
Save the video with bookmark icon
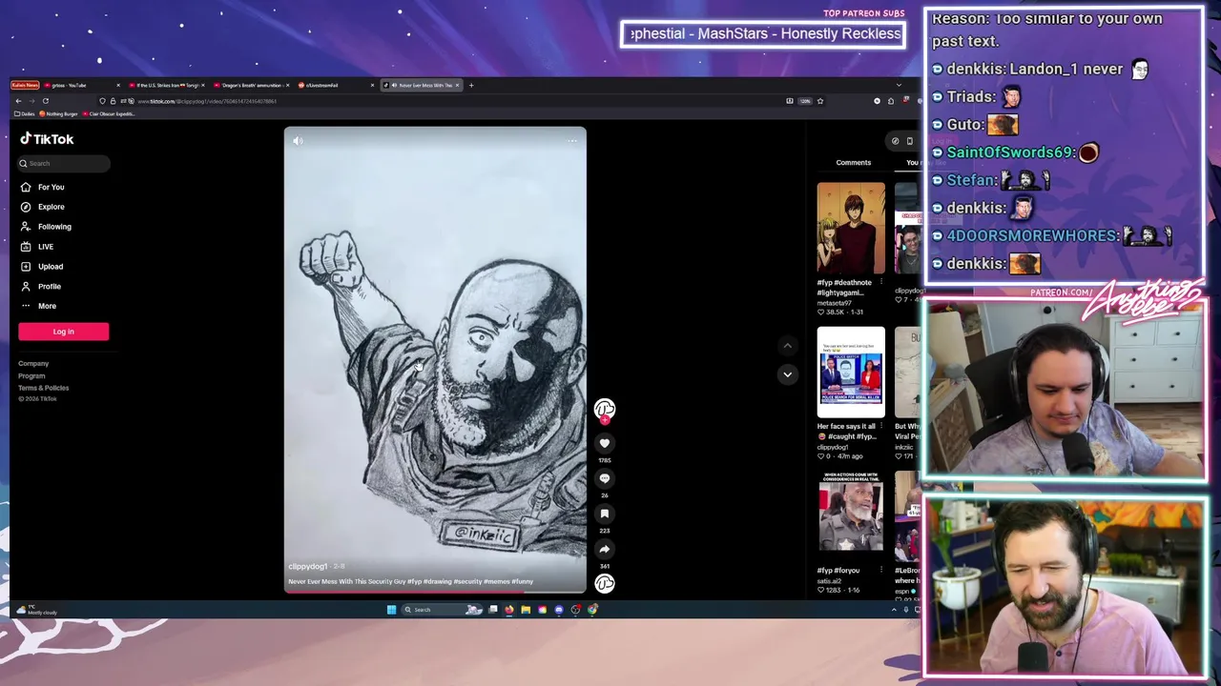tap(605, 514)
